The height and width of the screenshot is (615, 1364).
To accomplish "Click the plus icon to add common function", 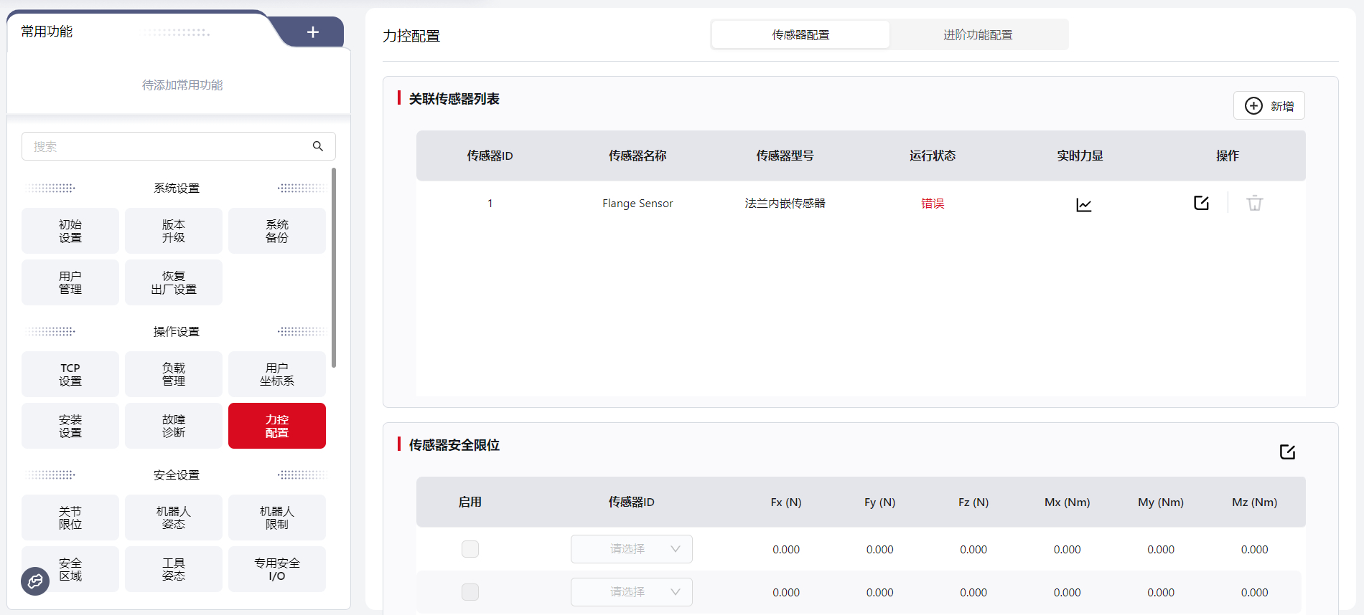I will click(313, 32).
